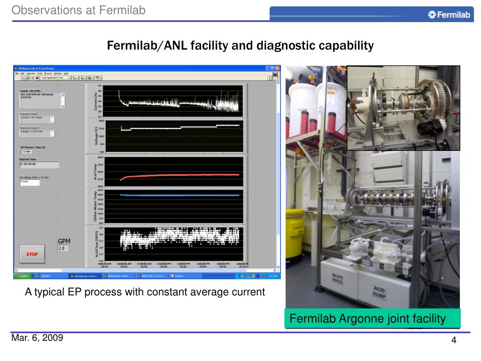Pause the VI with the pause icon
This screenshot has height=361, width=481.
37,78
